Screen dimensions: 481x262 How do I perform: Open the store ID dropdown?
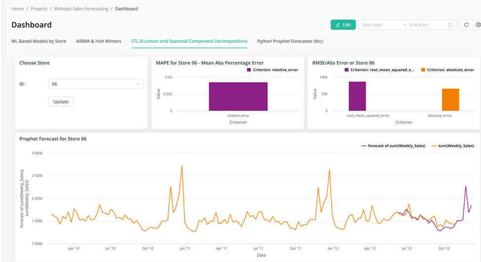[96, 84]
